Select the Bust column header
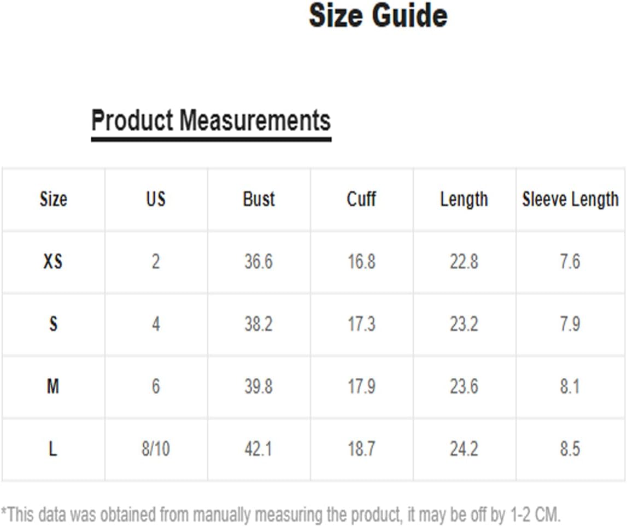Screen dimensions: 627x527 [x=259, y=199]
